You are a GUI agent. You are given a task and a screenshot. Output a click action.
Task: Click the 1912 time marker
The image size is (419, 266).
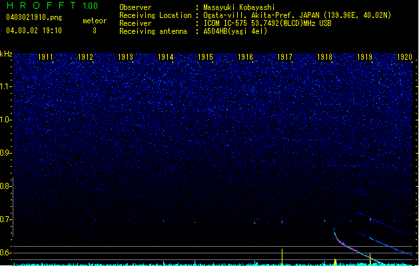85,57
